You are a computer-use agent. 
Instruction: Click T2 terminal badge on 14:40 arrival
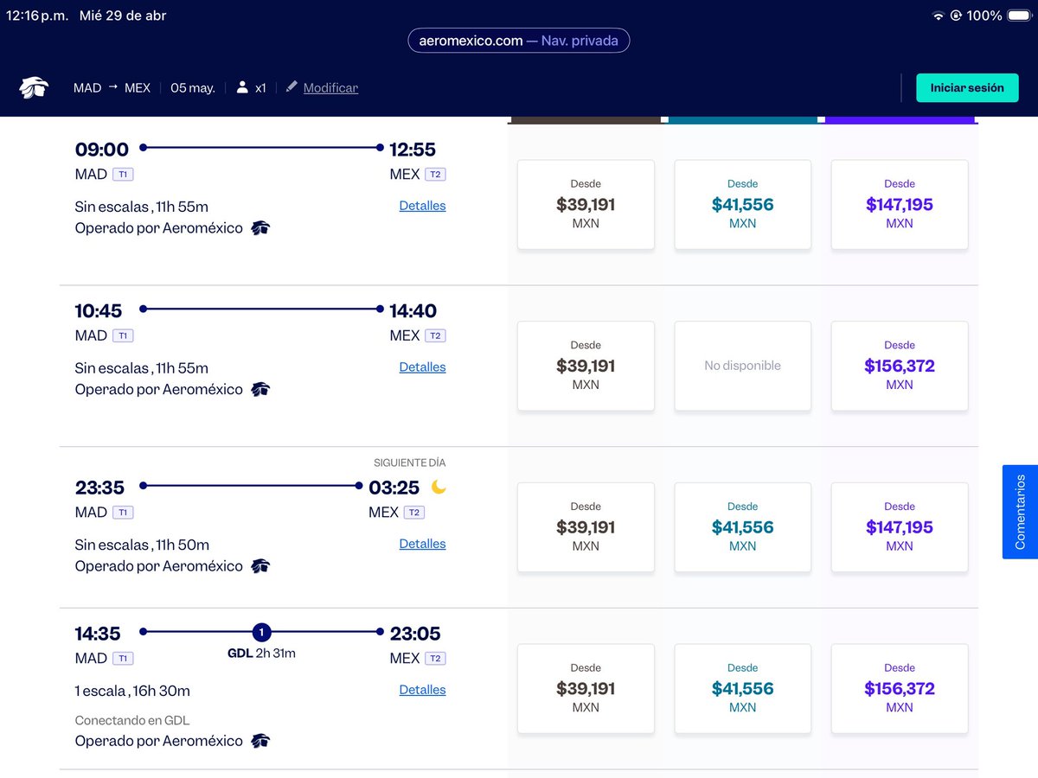436,336
